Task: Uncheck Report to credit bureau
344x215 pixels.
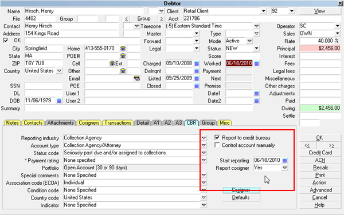Action: pyautogui.click(x=217, y=138)
